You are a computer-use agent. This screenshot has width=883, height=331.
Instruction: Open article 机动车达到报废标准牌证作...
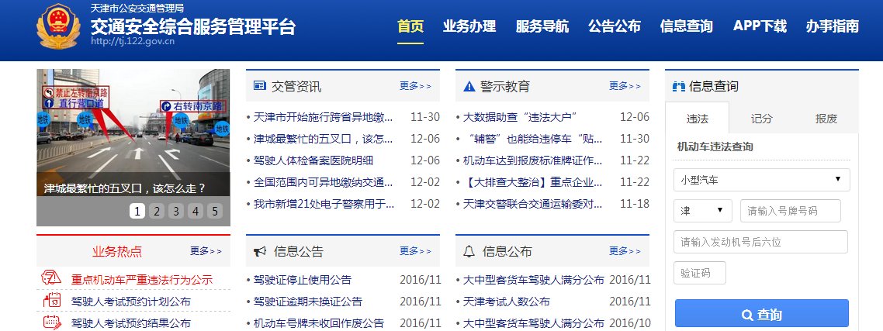(533, 161)
